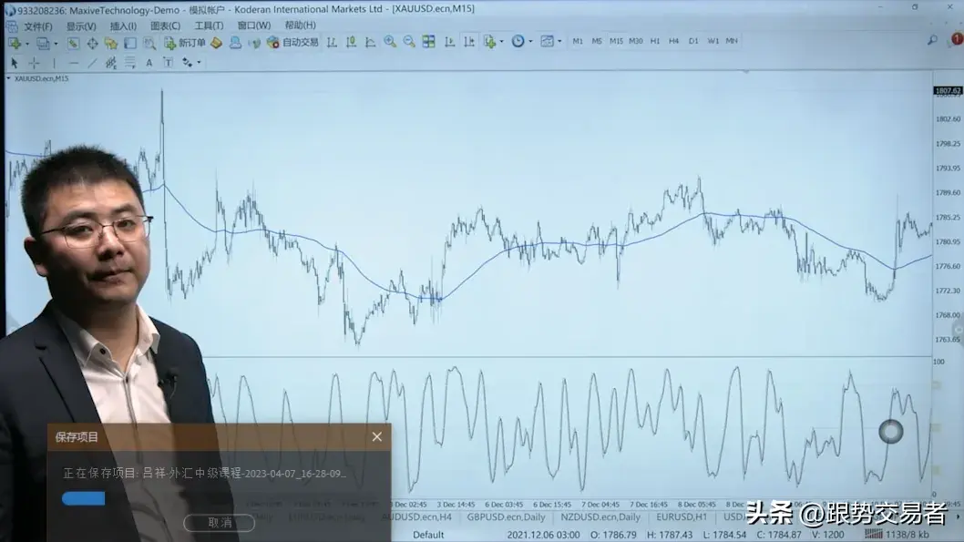Viewport: 964px width, 542px height.
Task: Toggle the 自动交易 AutoTrading button
Action: 293,43
